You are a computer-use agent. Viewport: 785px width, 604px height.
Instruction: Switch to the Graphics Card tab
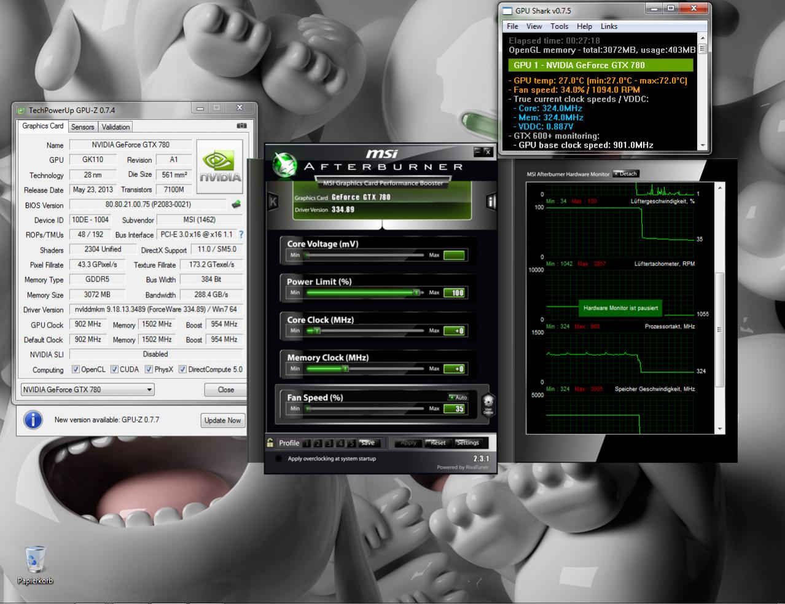[43, 126]
